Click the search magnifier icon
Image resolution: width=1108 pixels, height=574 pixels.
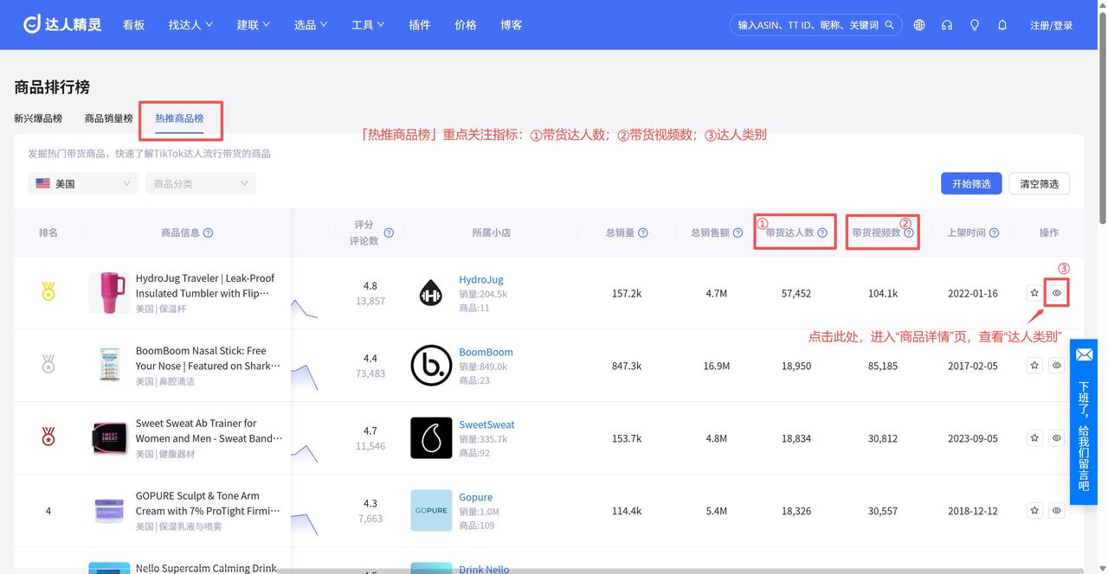pyautogui.click(x=889, y=25)
